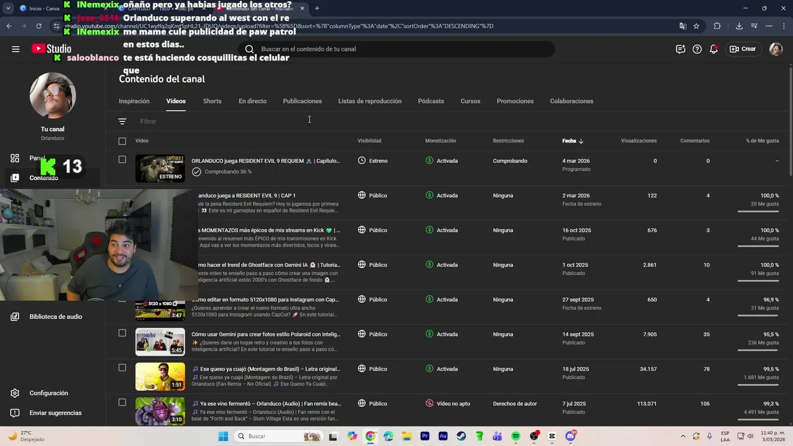Click the '% de Me gusta' column header
793x446 pixels.
click(762, 141)
